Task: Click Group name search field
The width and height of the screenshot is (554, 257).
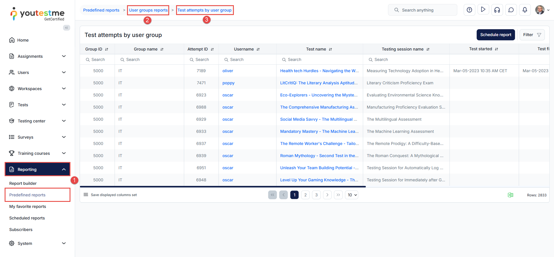Action: (x=149, y=59)
